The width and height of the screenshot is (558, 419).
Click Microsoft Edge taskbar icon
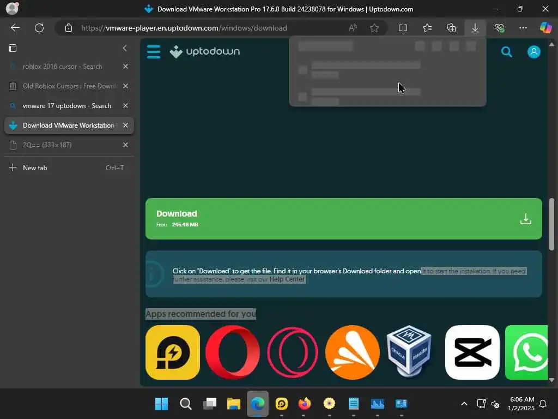[258, 404]
